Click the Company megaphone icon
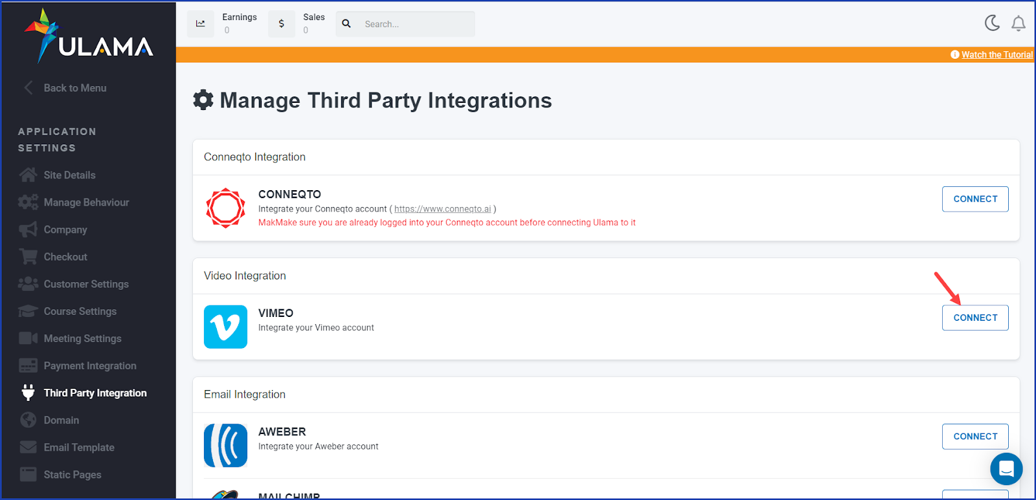This screenshot has height=500, width=1036. click(x=28, y=229)
